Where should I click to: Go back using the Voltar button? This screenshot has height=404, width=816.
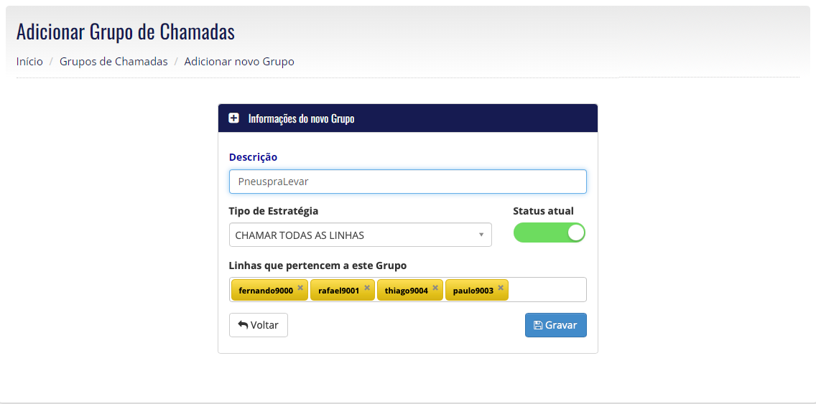(x=258, y=325)
